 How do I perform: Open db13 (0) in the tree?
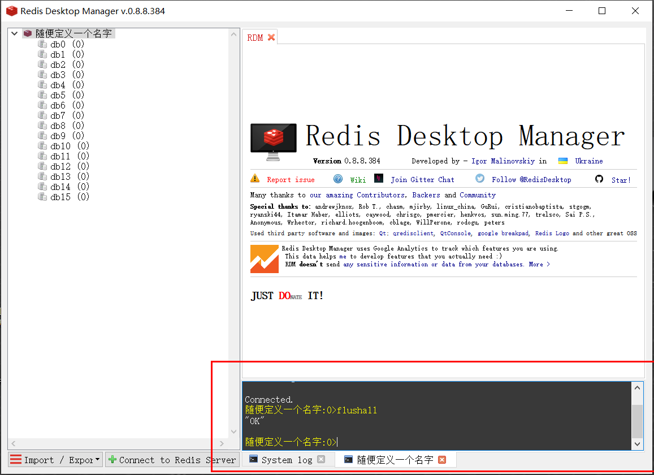tap(70, 176)
